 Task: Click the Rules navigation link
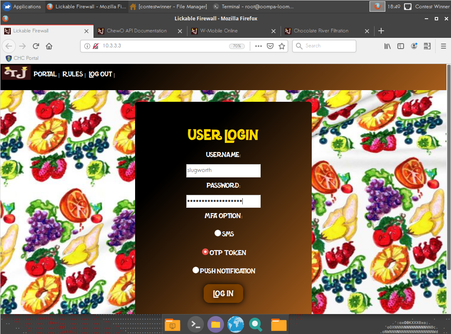click(x=73, y=74)
